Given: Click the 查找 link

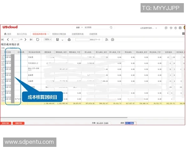Looking at the screenshot, I should point(92,40).
